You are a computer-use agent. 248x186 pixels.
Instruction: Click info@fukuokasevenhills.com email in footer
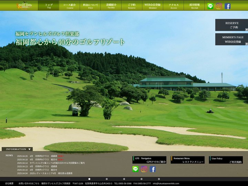[x=166, y=184]
